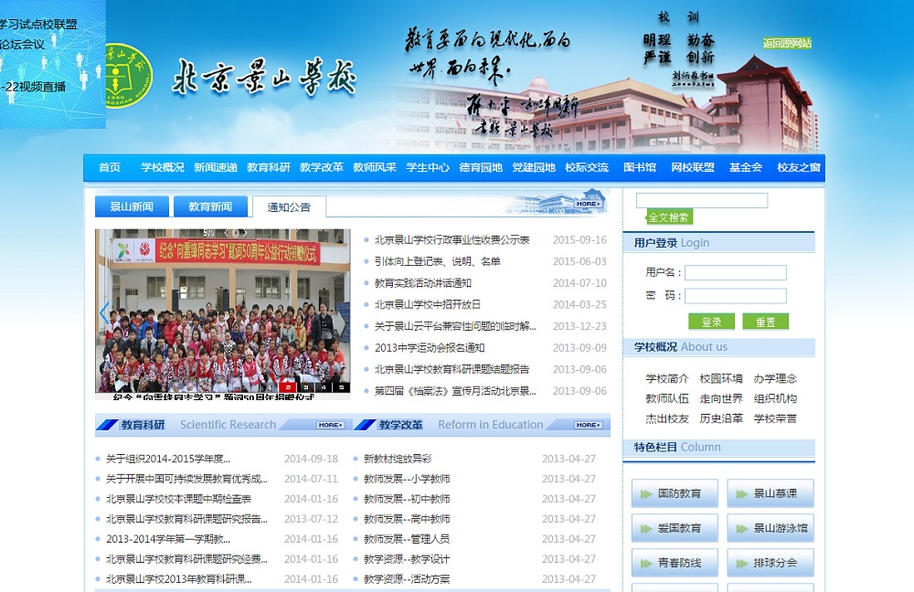Open the 景山慕课 column button
The height and width of the screenshot is (592, 914).
click(770, 493)
